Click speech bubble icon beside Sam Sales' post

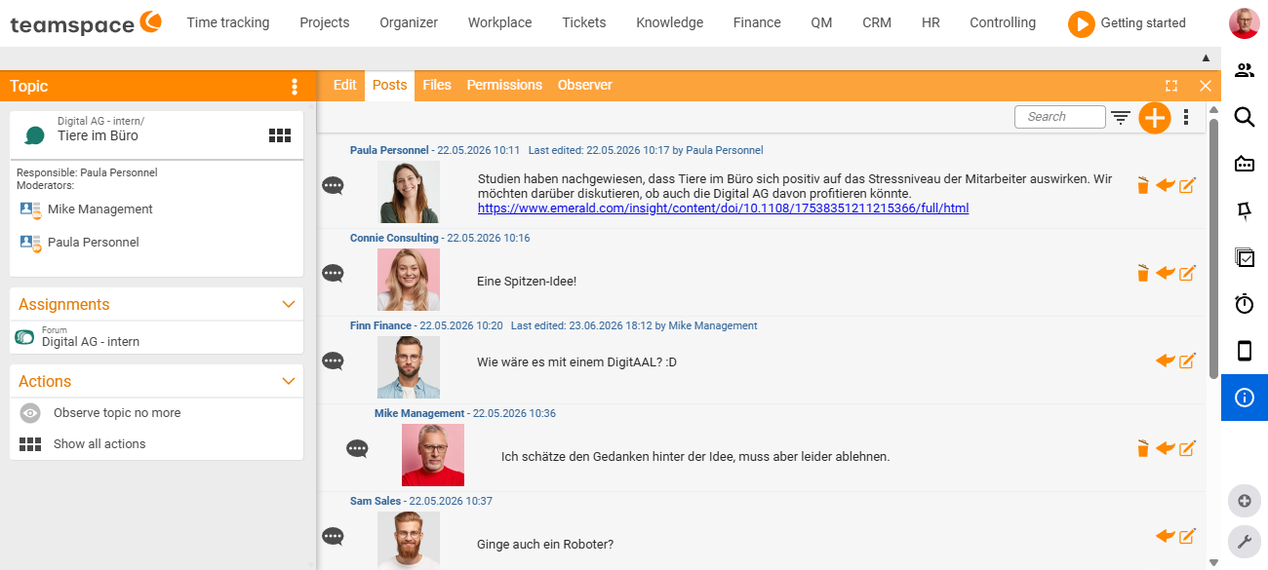(x=334, y=536)
